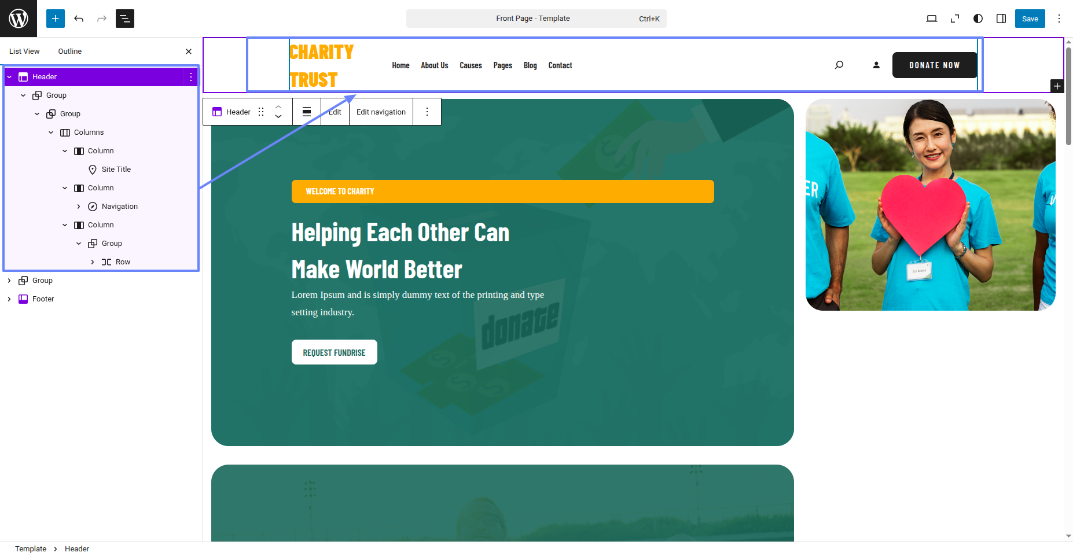
Task: Click the DONATE NOW button
Action: [x=934, y=65]
